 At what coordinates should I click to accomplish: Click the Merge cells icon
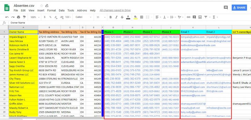(x=147, y=17)
